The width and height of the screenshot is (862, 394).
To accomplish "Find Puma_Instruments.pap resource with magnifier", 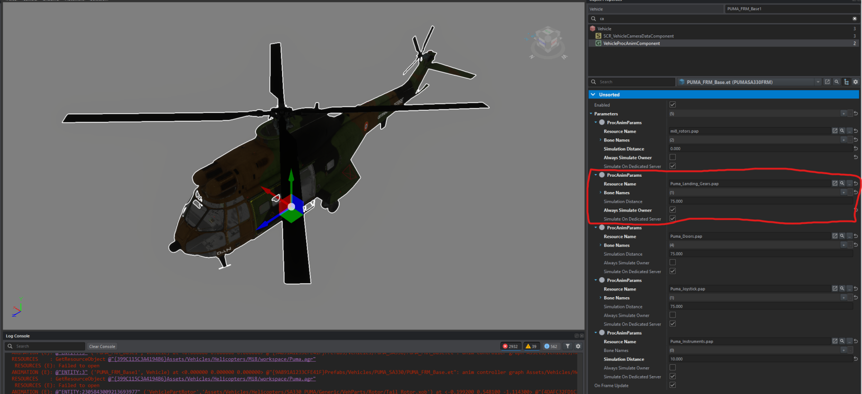I will click(842, 341).
